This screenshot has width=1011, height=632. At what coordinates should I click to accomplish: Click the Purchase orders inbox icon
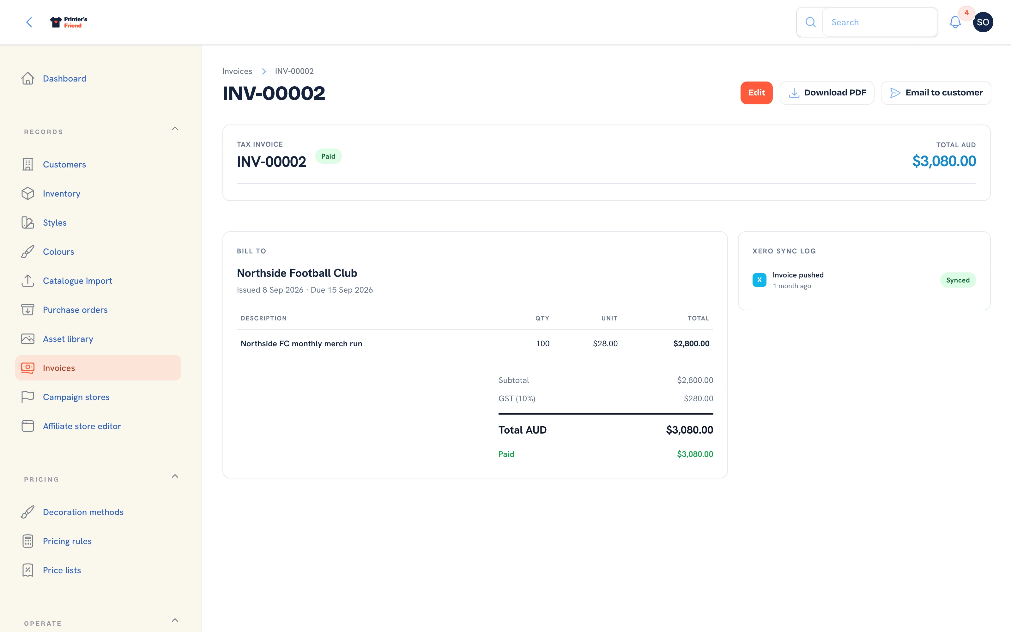(x=27, y=310)
